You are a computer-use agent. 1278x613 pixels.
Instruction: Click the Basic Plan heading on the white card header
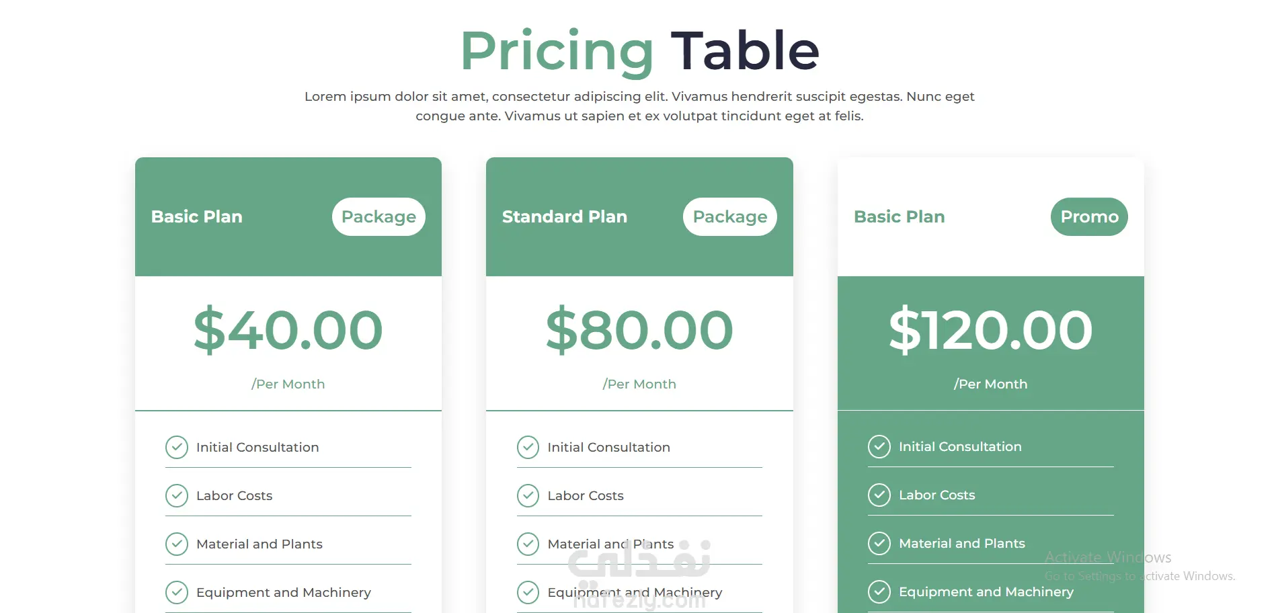click(x=899, y=216)
